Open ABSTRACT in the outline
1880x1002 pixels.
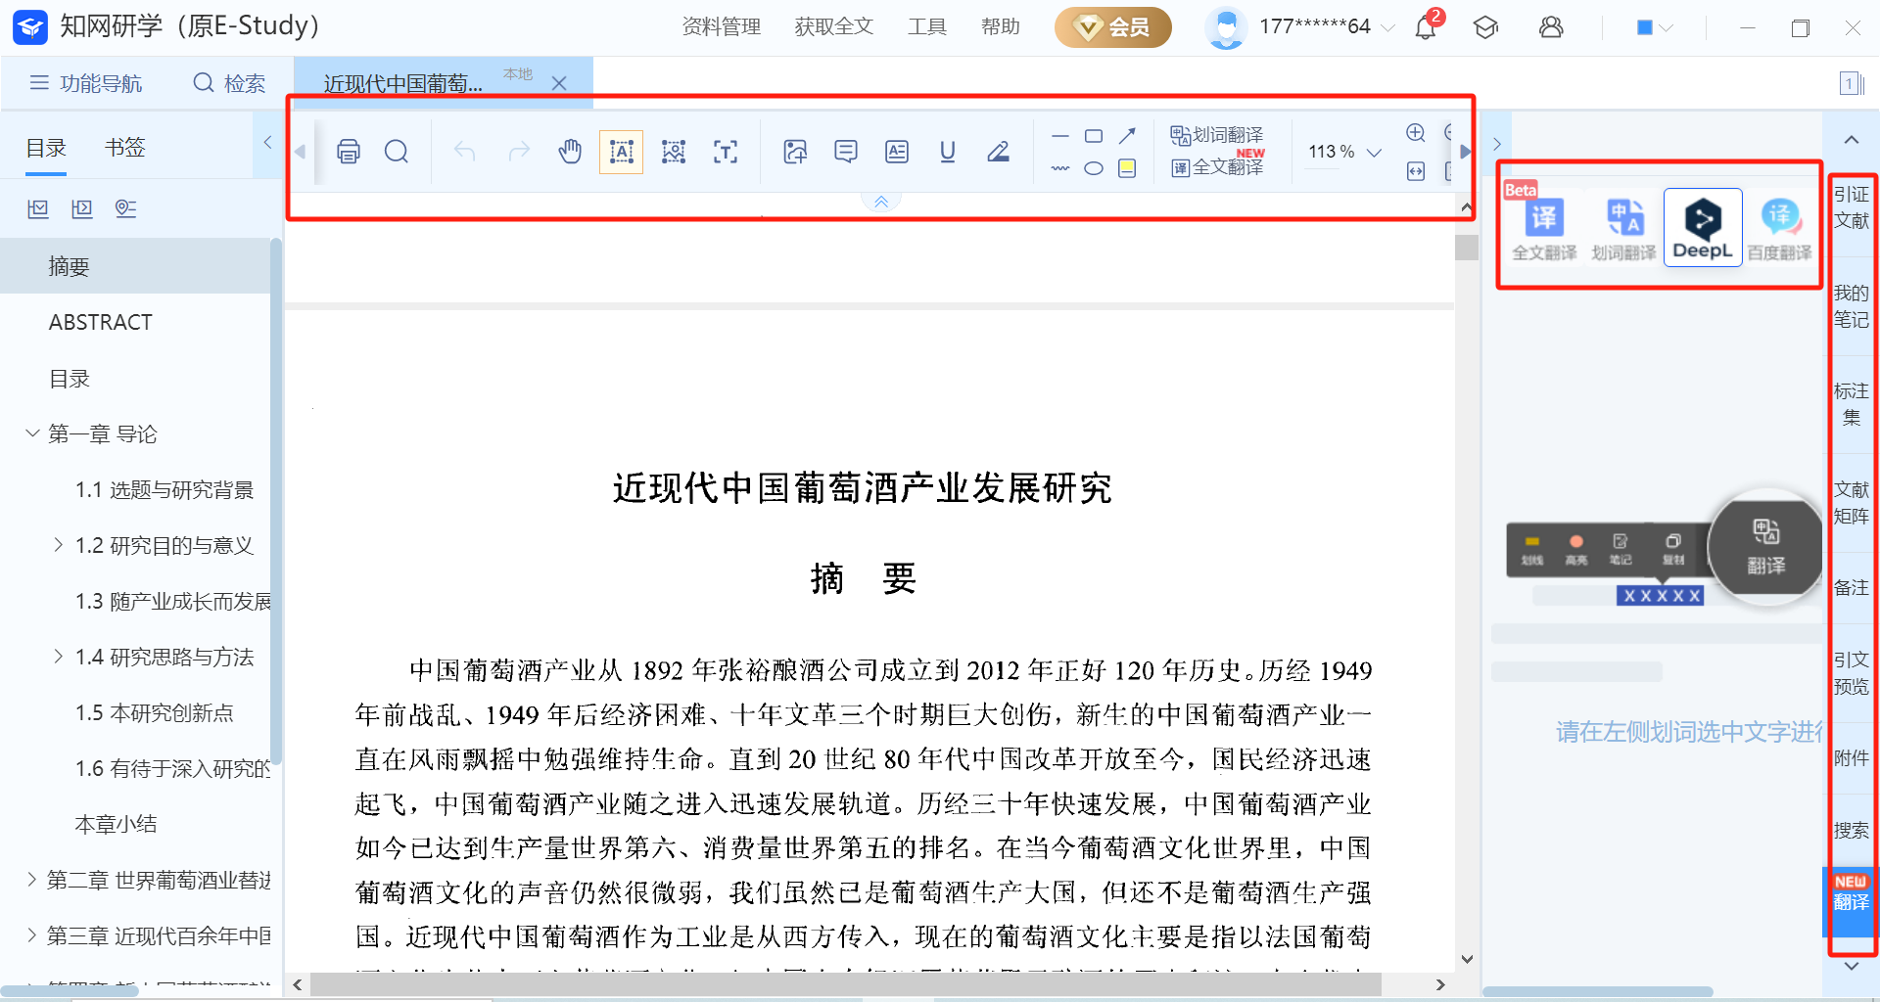pos(101,322)
